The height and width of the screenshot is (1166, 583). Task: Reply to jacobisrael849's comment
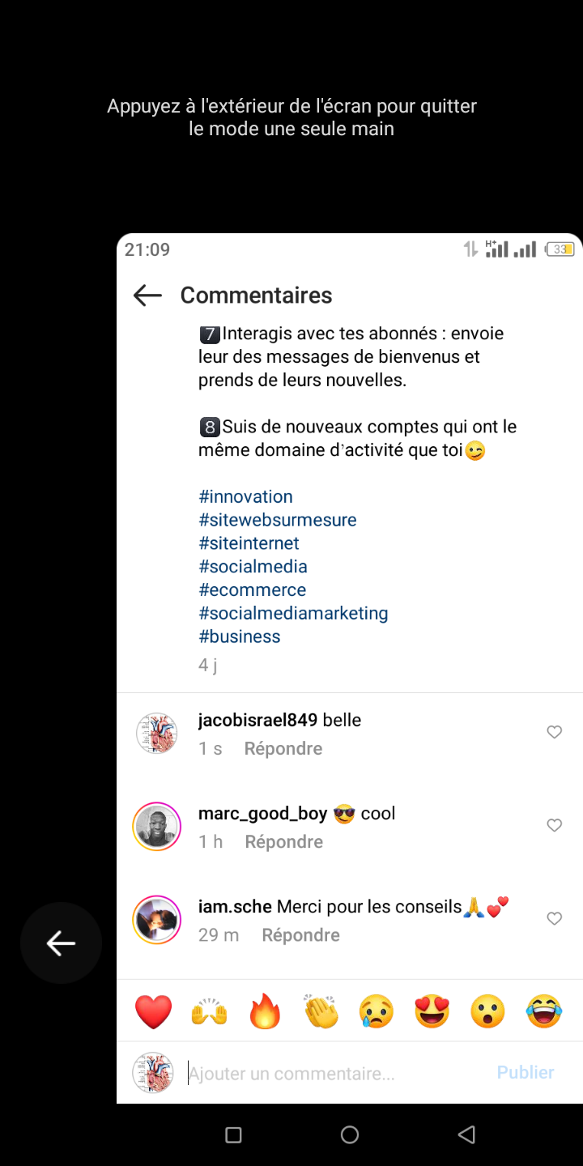pyautogui.click(x=283, y=749)
